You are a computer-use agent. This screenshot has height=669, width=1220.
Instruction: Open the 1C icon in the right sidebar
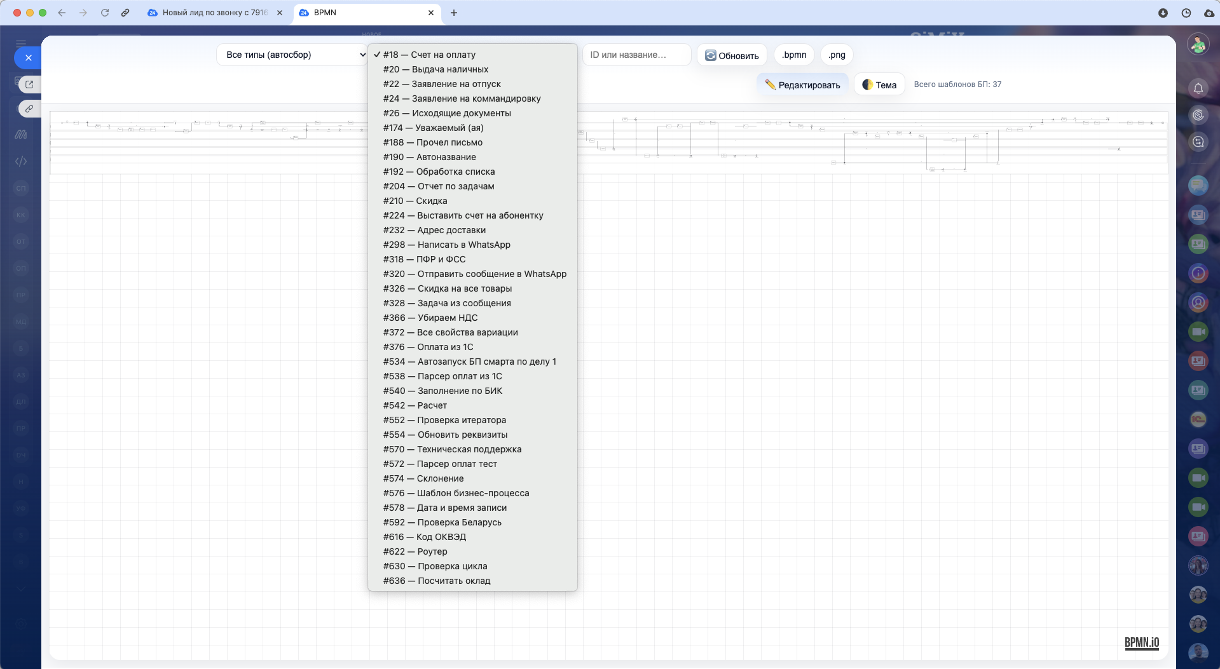pos(1198,419)
